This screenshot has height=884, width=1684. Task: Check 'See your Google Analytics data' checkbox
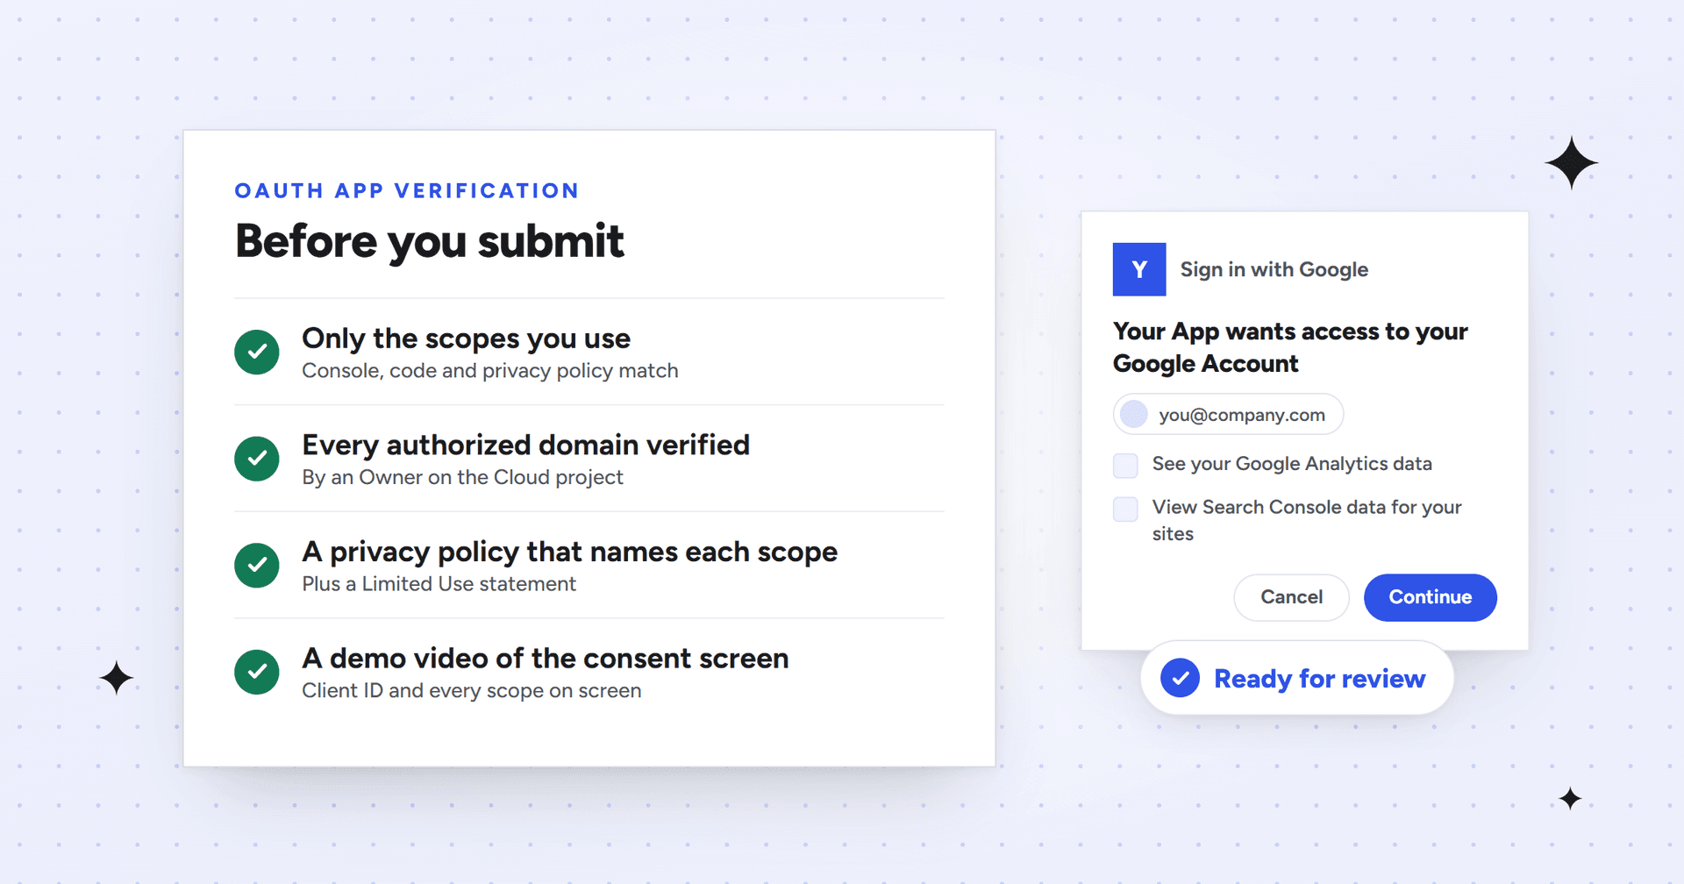pos(1125,466)
